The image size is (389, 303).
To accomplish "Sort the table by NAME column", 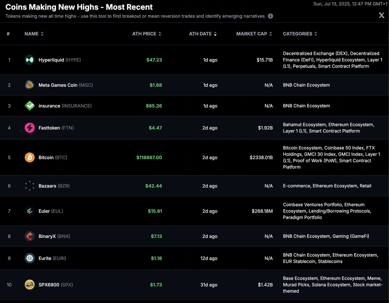I will tap(34, 34).
